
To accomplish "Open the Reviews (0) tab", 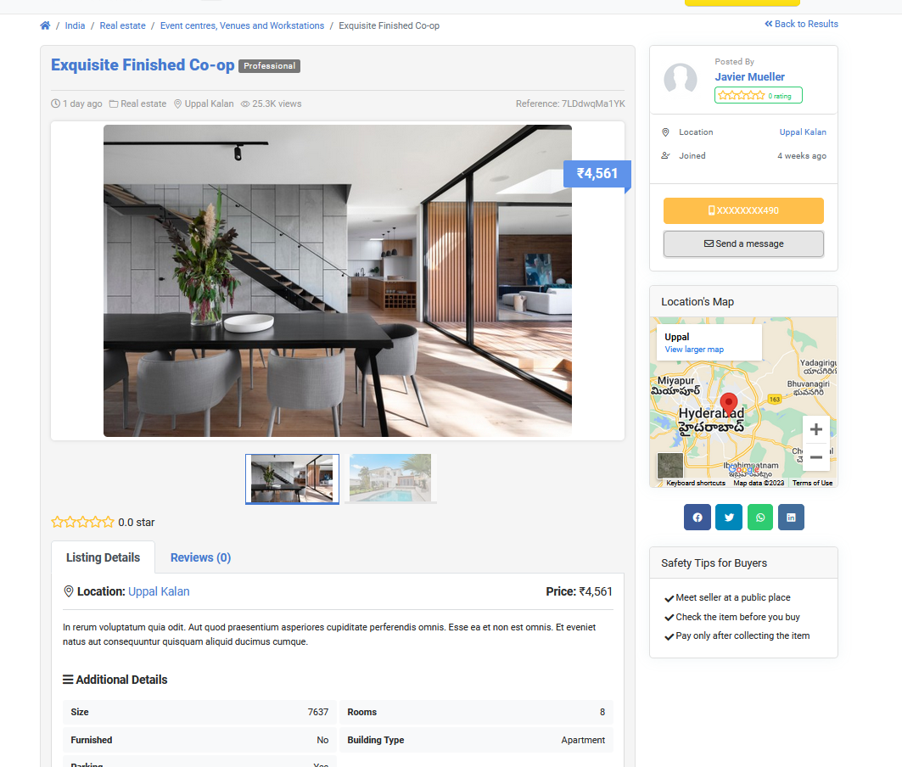I will point(200,557).
